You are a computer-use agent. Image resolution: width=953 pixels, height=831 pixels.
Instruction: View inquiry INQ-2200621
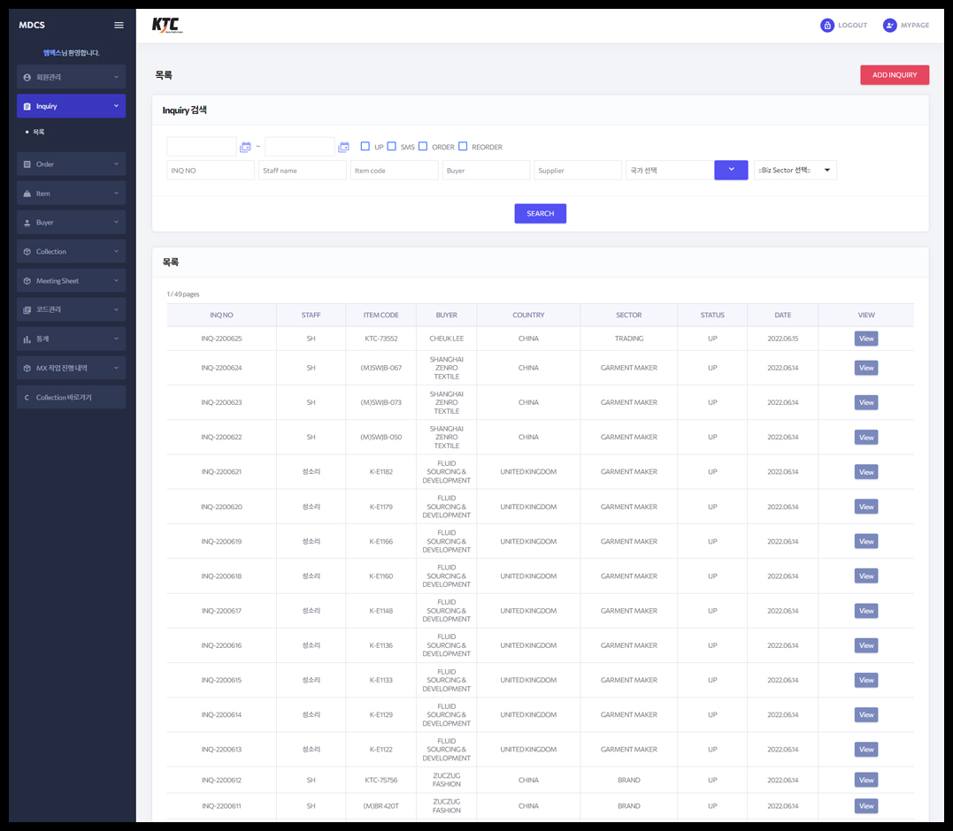pyautogui.click(x=866, y=472)
